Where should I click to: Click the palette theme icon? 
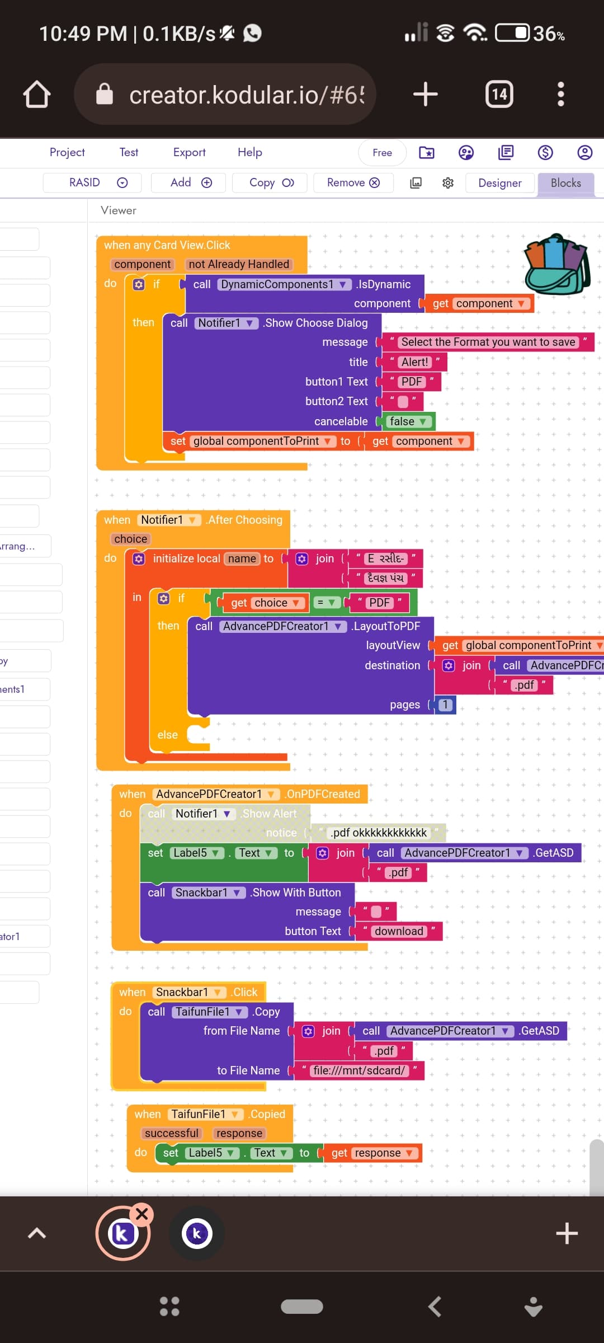466,152
